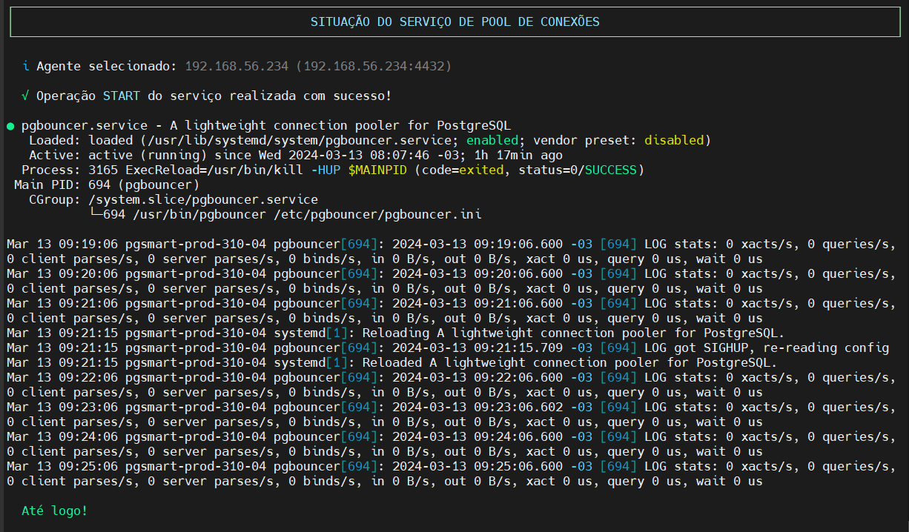Click 'LOG got SIGHUP, re-reading config' message
This screenshot has width=909, height=532.
tap(767, 348)
